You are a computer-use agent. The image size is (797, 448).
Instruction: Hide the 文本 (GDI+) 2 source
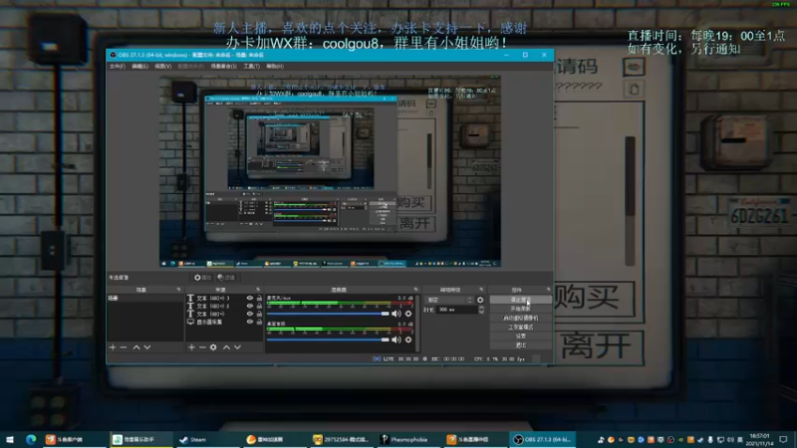pos(250,306)
